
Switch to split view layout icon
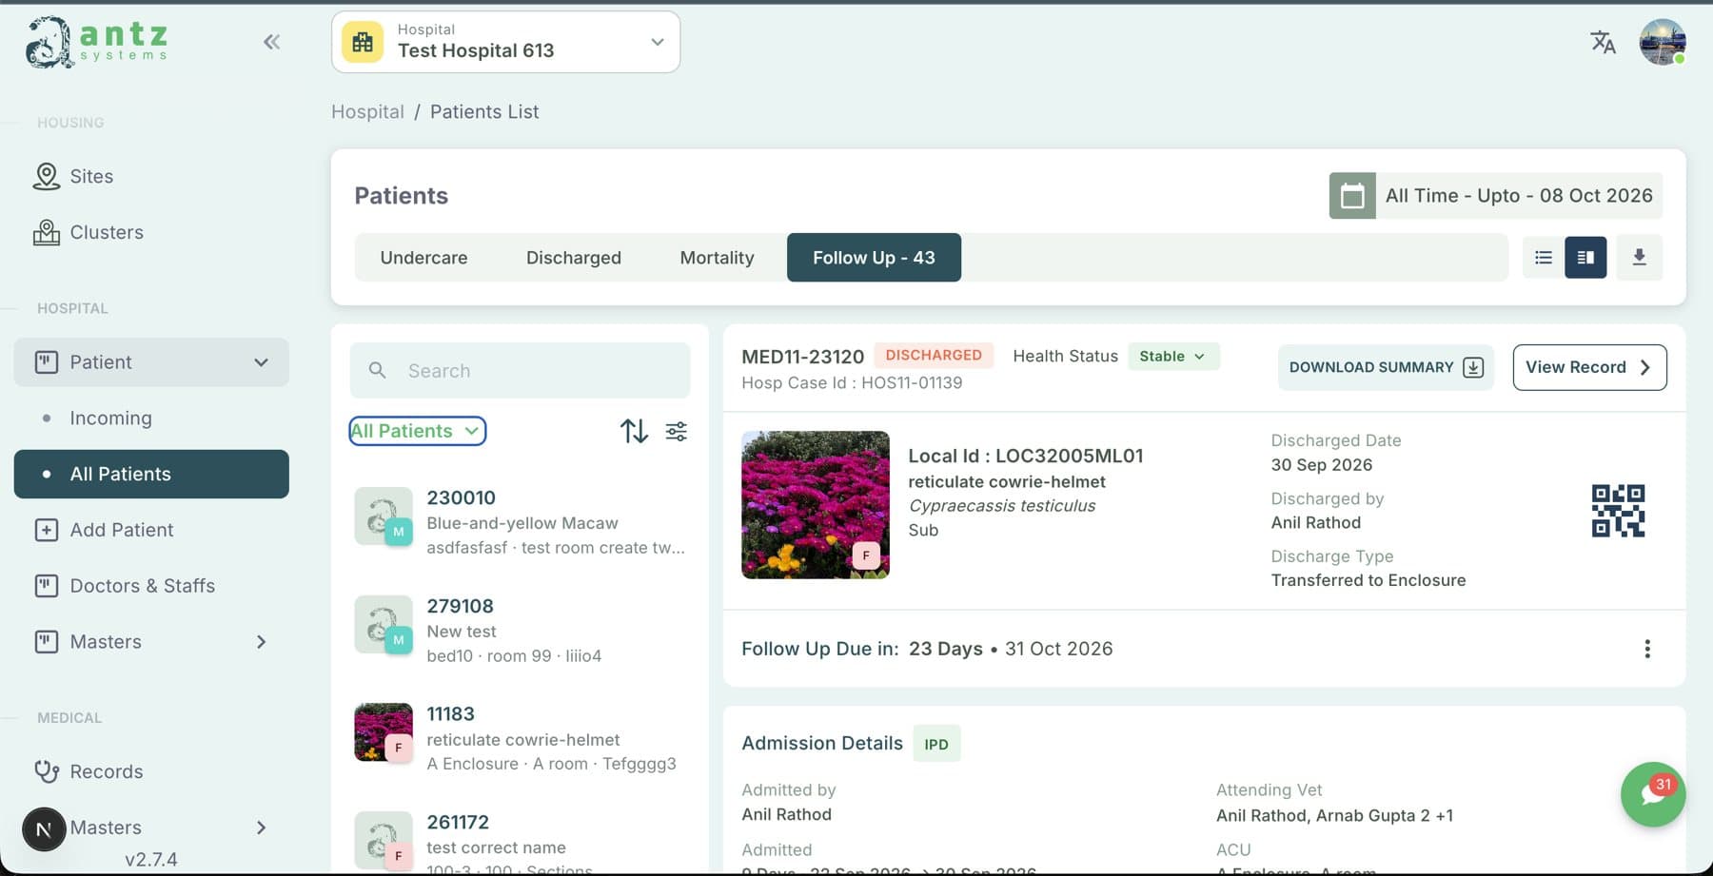tap(1585, 258)
